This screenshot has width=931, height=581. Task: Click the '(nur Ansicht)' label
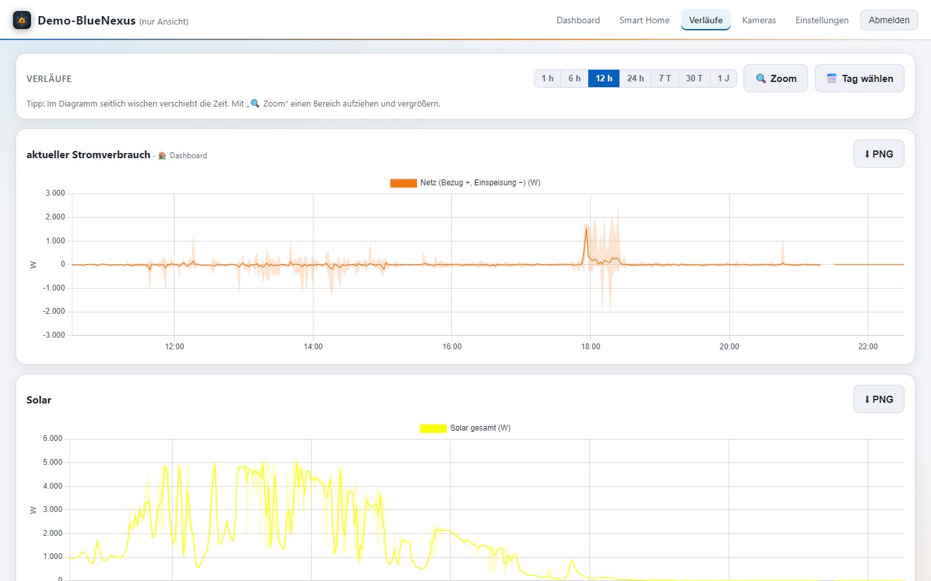(x=164, y=22)
